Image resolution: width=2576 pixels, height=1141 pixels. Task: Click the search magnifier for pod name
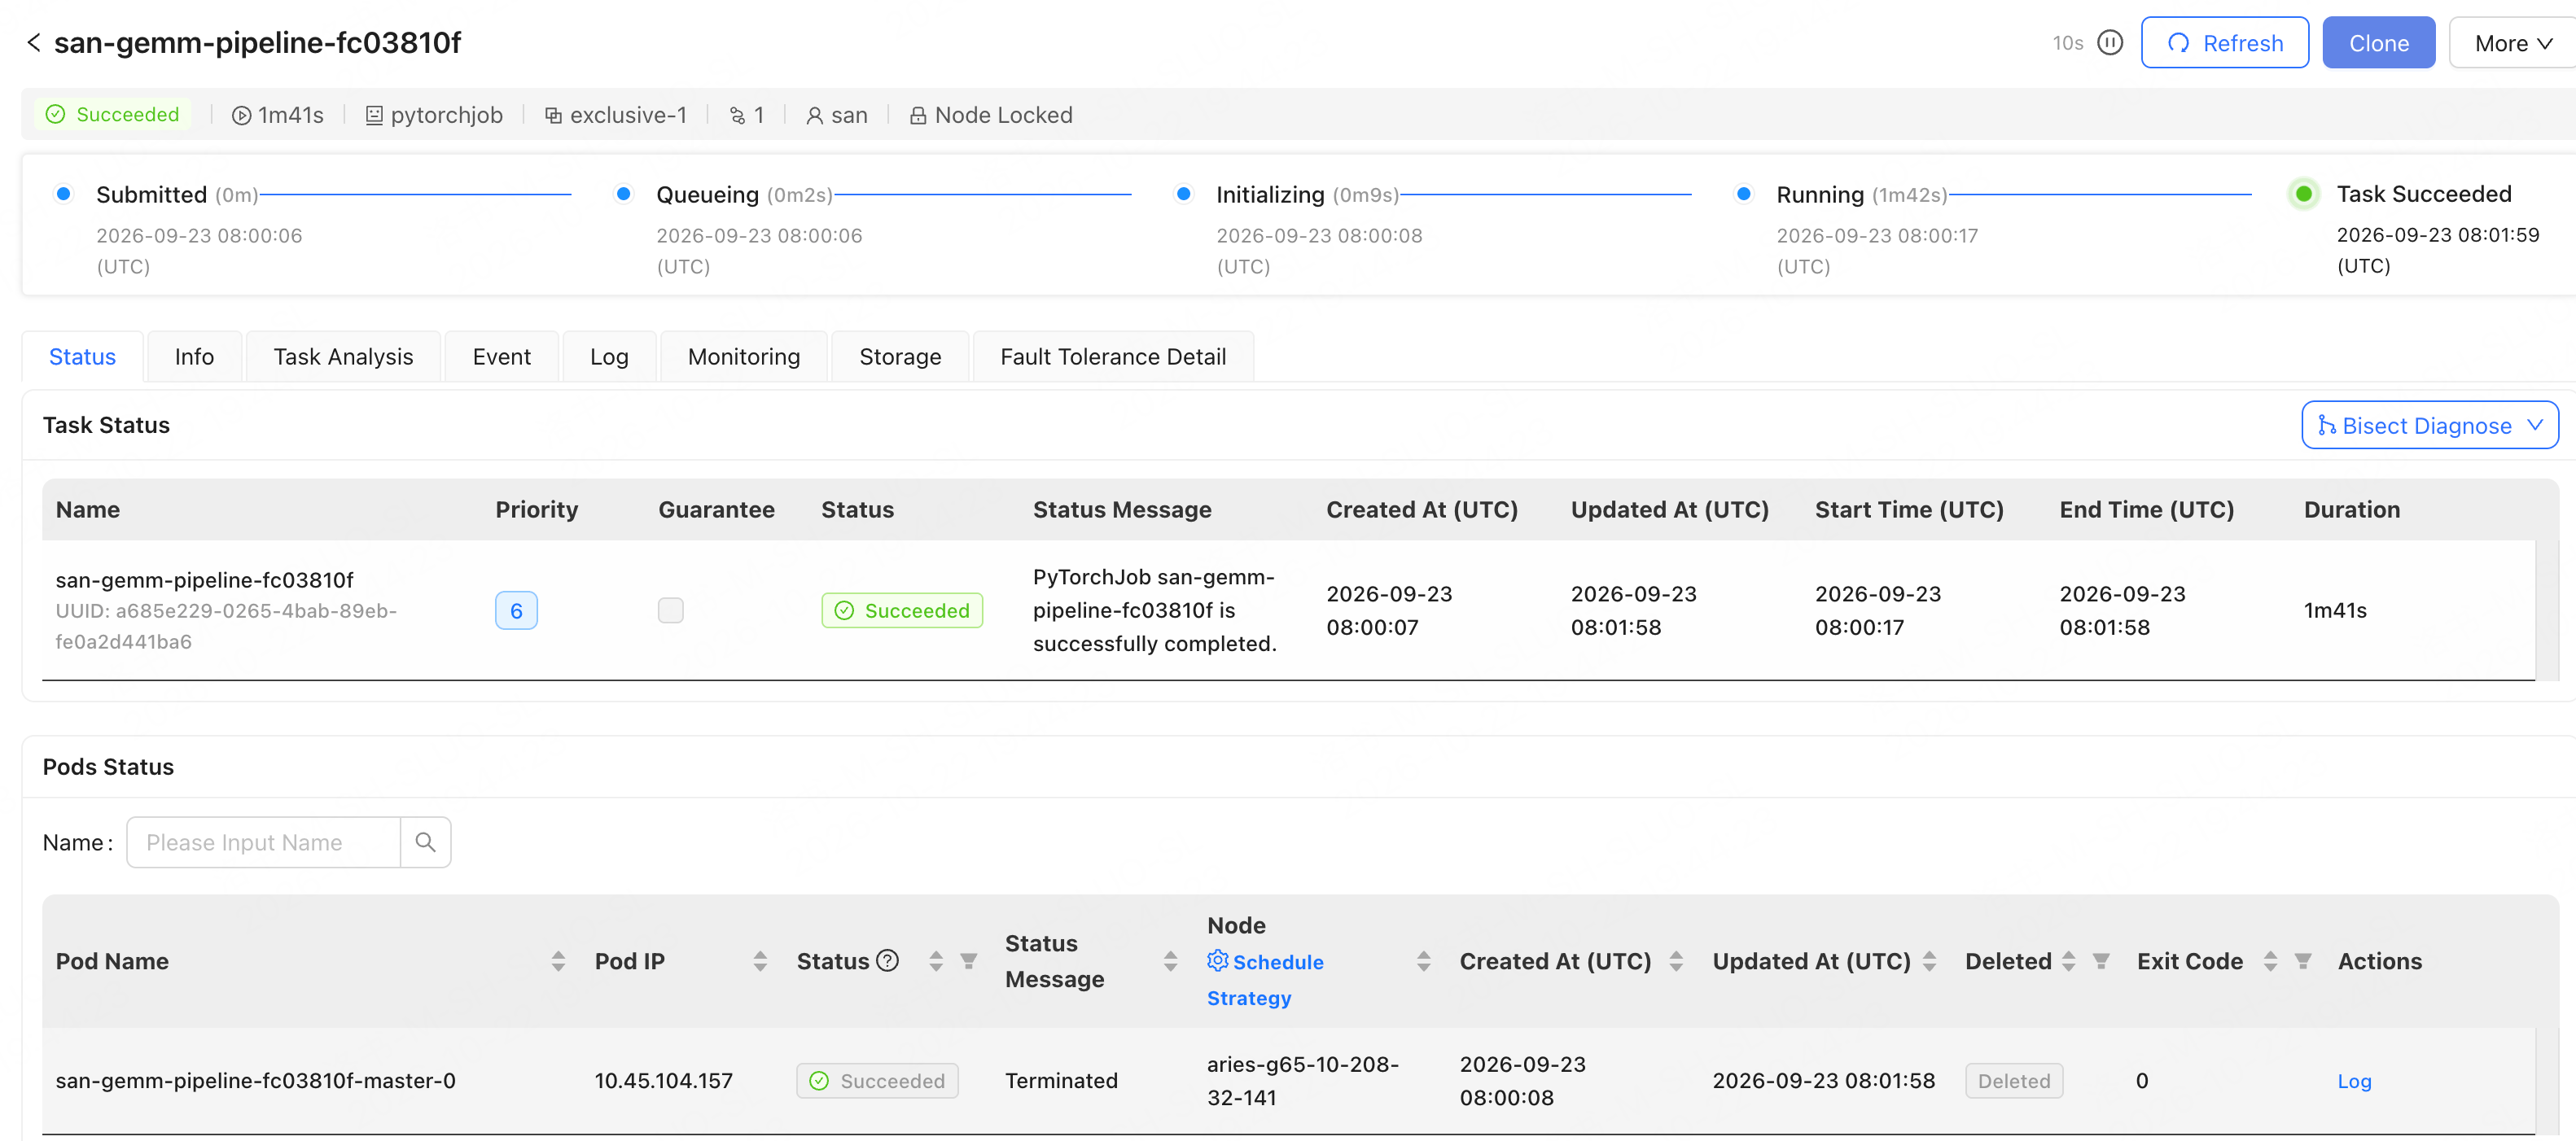tap(425, 842)
